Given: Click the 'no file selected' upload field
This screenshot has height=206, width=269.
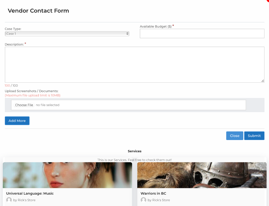Looking at the screenshot, I should tap(128, 105).
